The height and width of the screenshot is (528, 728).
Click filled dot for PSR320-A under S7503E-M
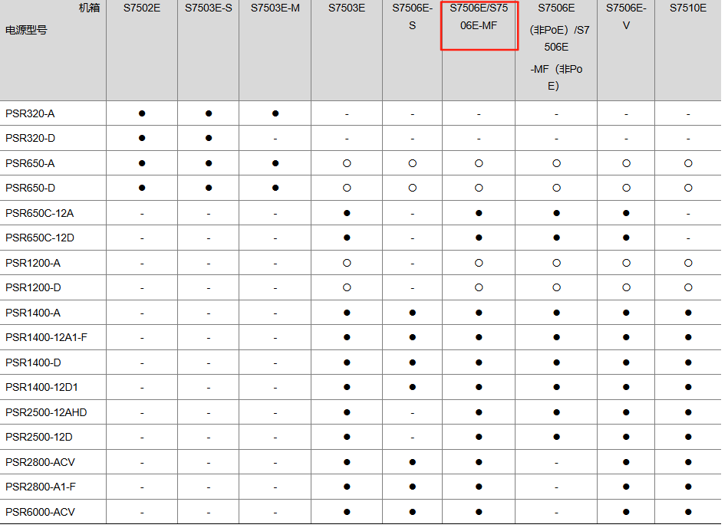pos(275,113)
